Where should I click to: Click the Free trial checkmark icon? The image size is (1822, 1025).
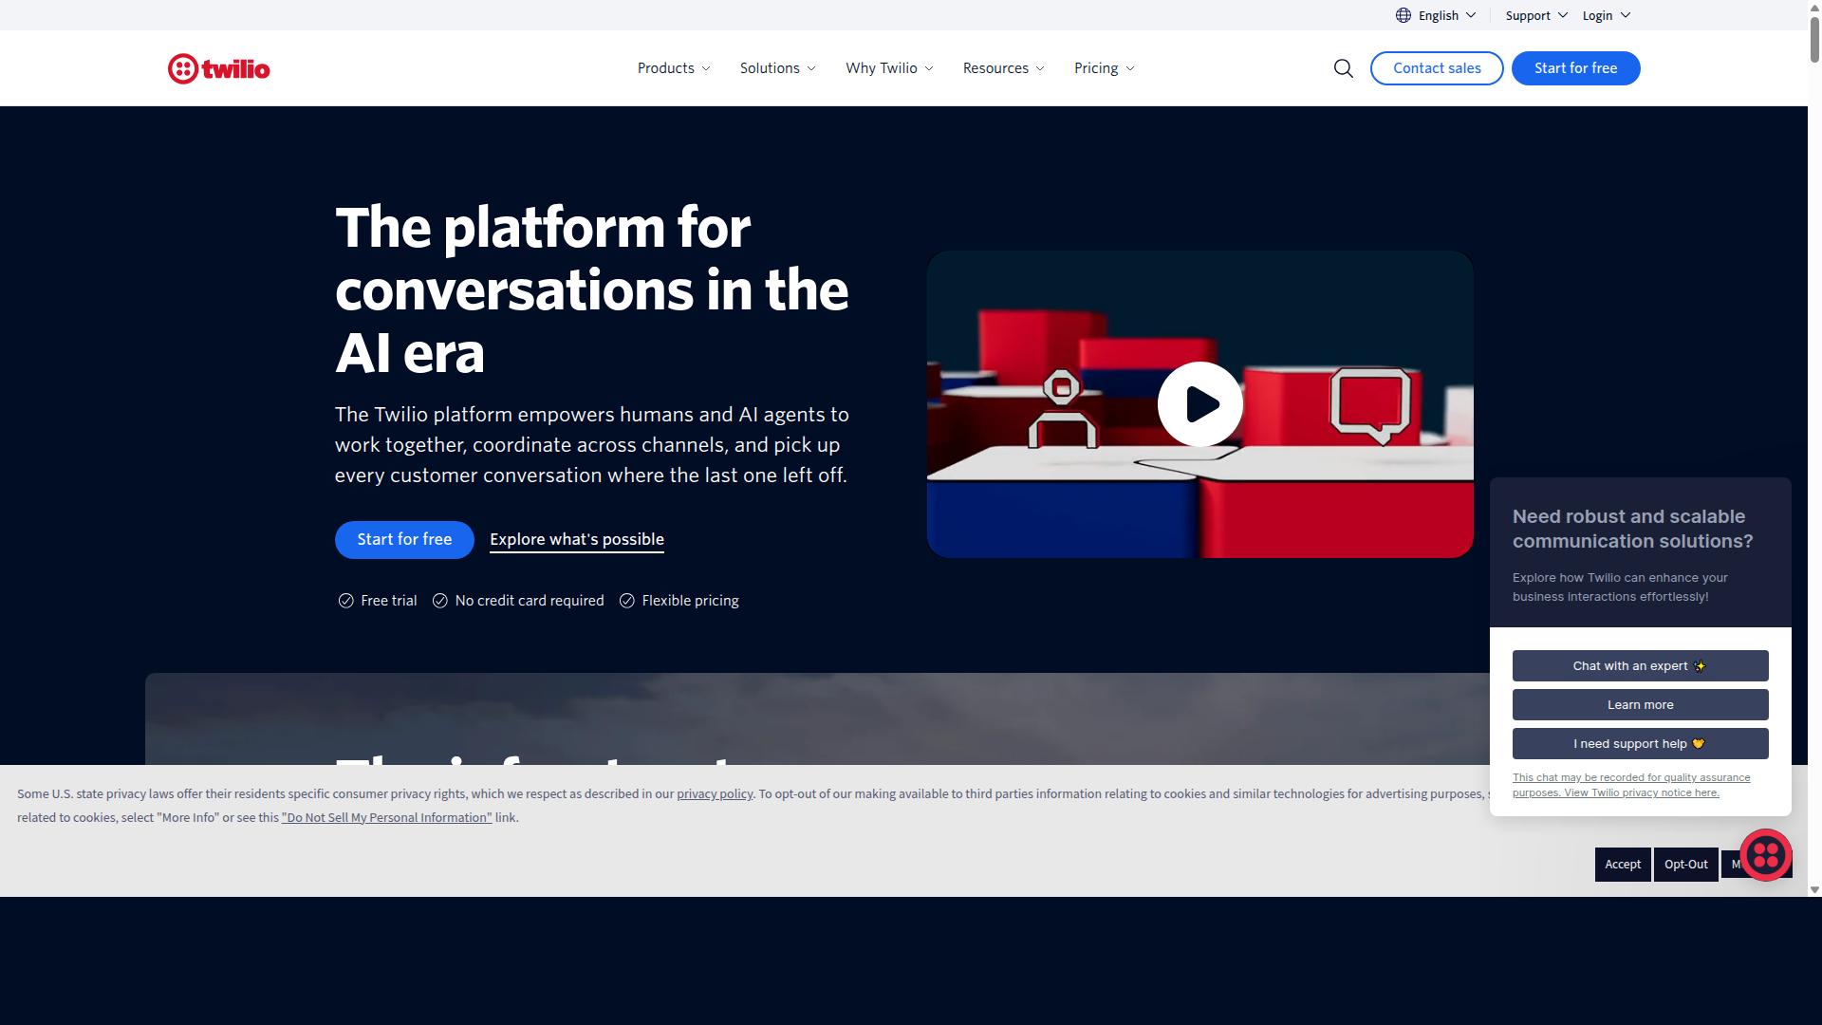click(x=345, y=601)
